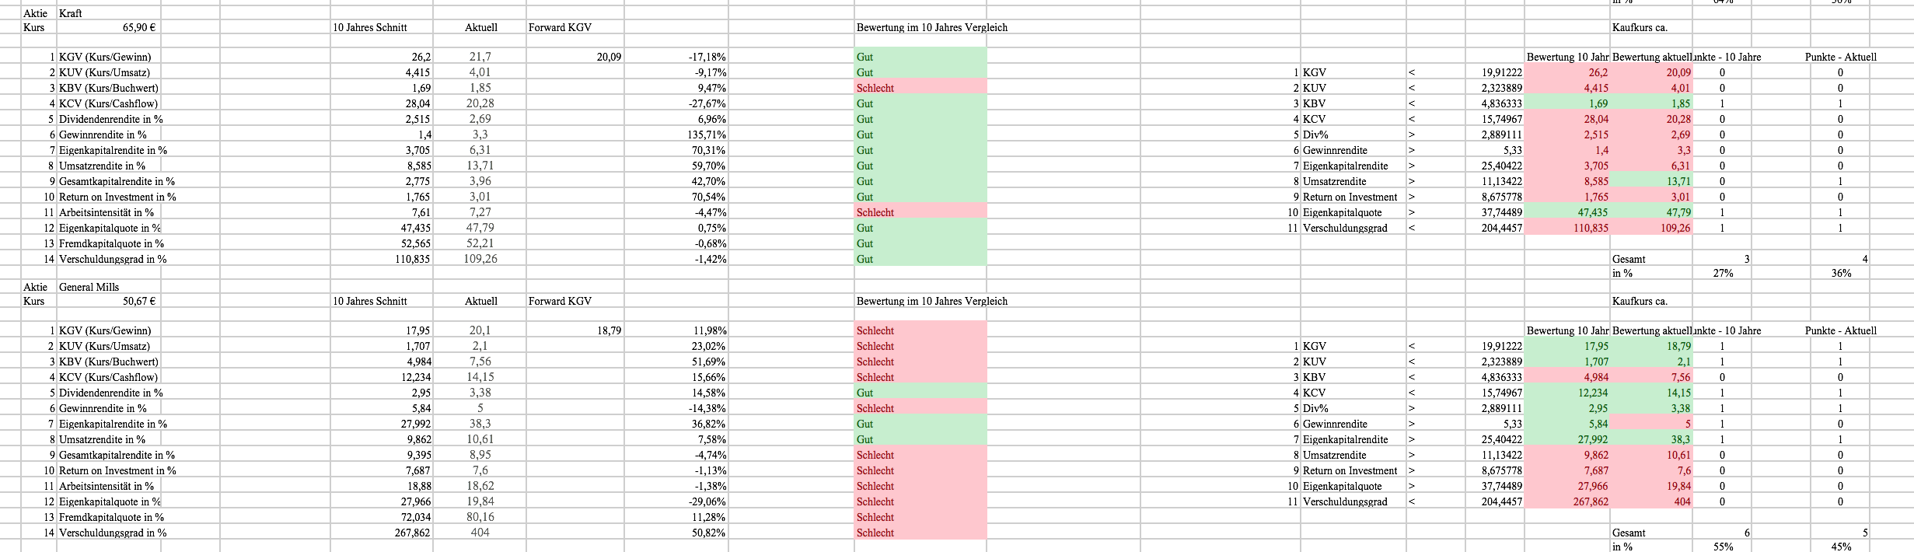The image size is (1914, 552).
Task: Click the "Kraft" stock name cell
Action: point(71,13)
